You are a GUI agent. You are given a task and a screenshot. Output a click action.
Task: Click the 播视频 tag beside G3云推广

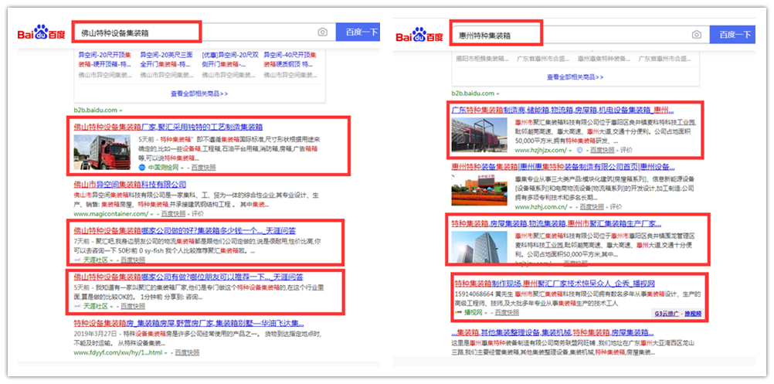coord(693,314)
